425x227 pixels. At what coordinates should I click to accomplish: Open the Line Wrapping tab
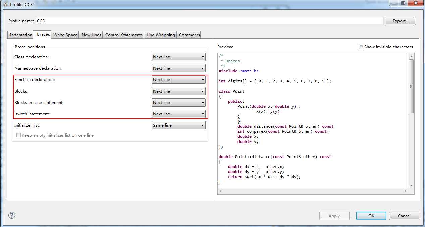coord(161,35)
